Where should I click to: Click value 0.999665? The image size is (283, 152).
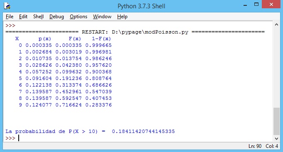[x=98, y=45]
